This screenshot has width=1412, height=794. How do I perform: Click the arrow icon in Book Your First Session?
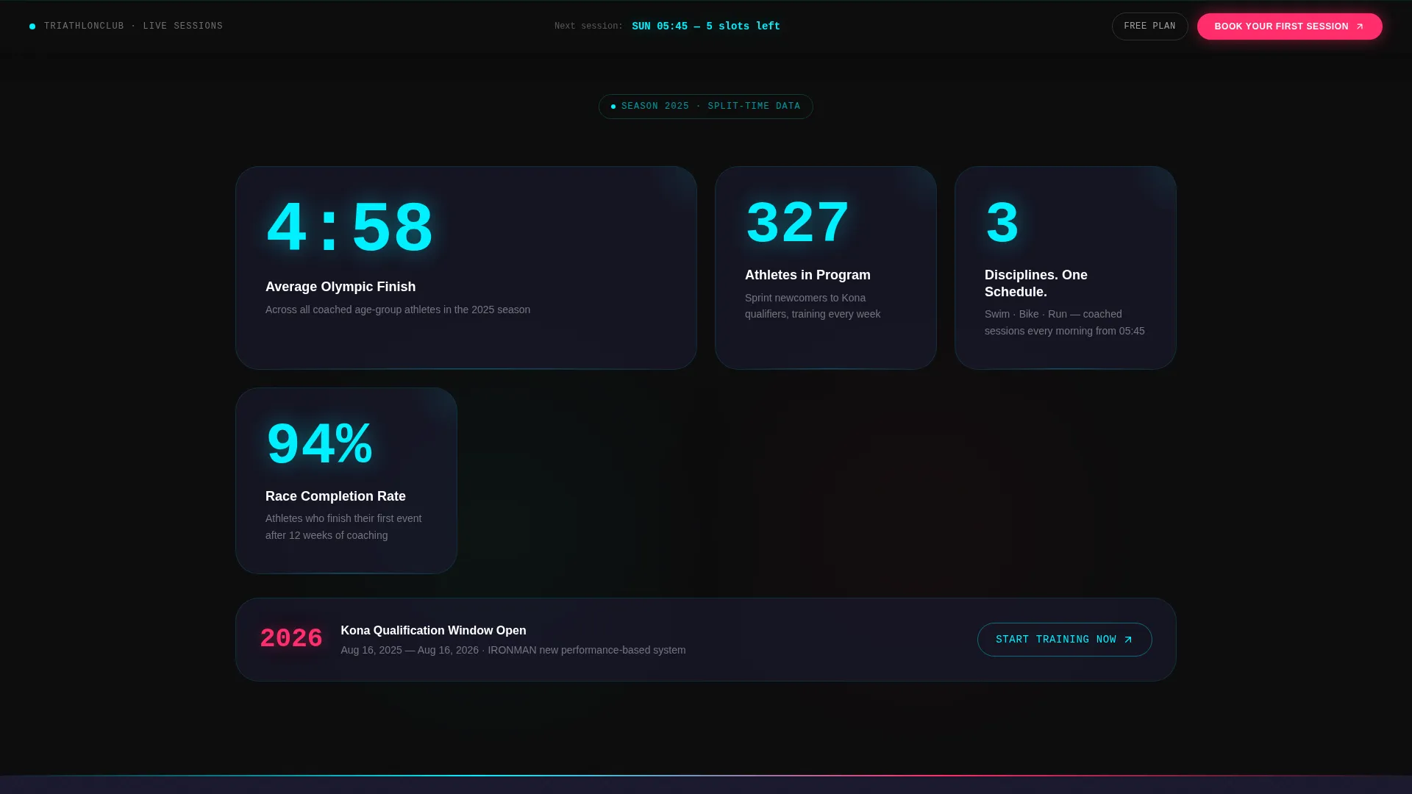[x=1360, y=26]
